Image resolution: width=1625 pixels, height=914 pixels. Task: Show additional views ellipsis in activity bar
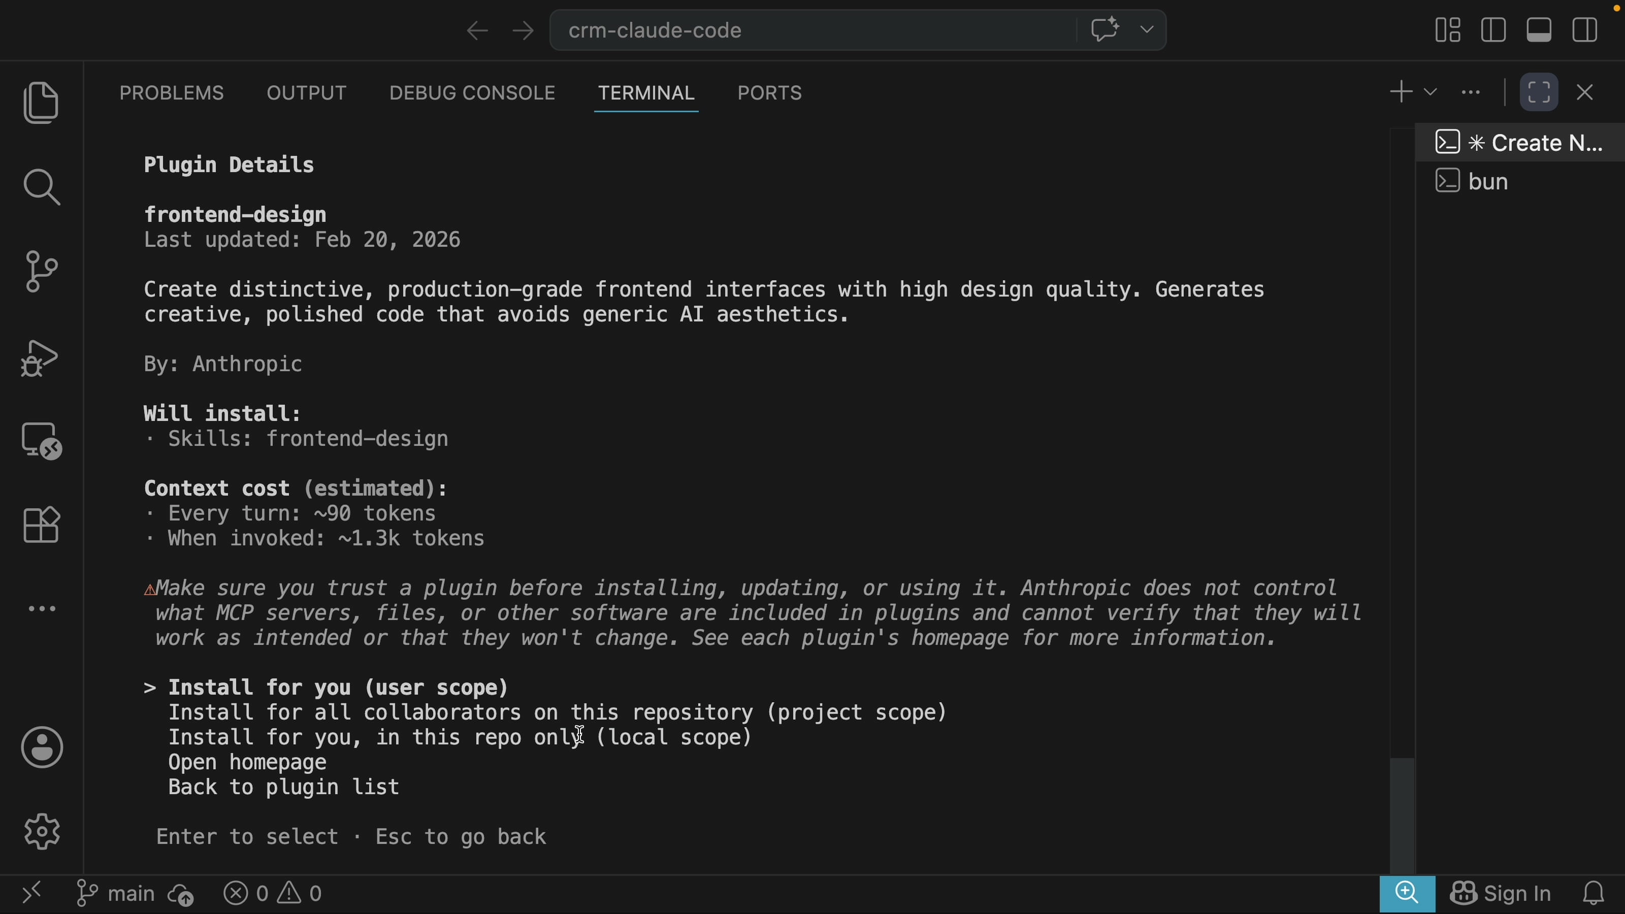coord(42,609)
